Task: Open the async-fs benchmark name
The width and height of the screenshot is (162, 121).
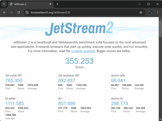Action: [117, 98]
